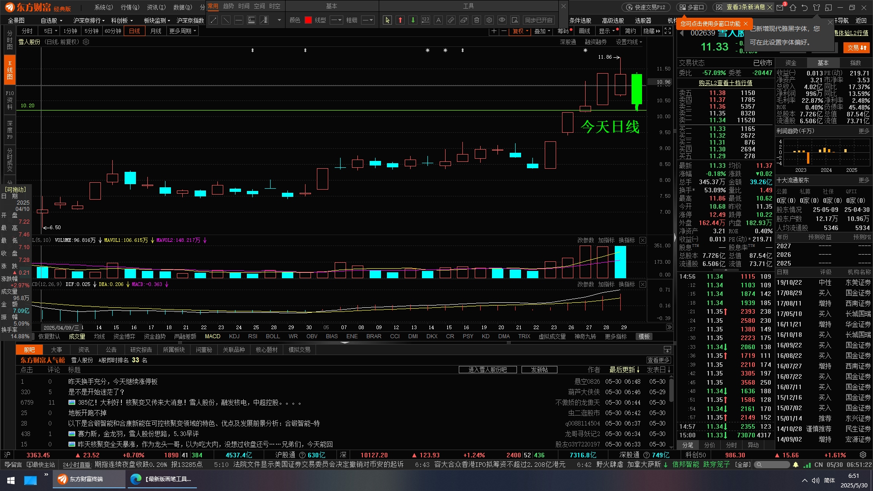This screenshot has width=873, height=491.
Task: Select the 123 number label tool
Action: coord(426,20)
